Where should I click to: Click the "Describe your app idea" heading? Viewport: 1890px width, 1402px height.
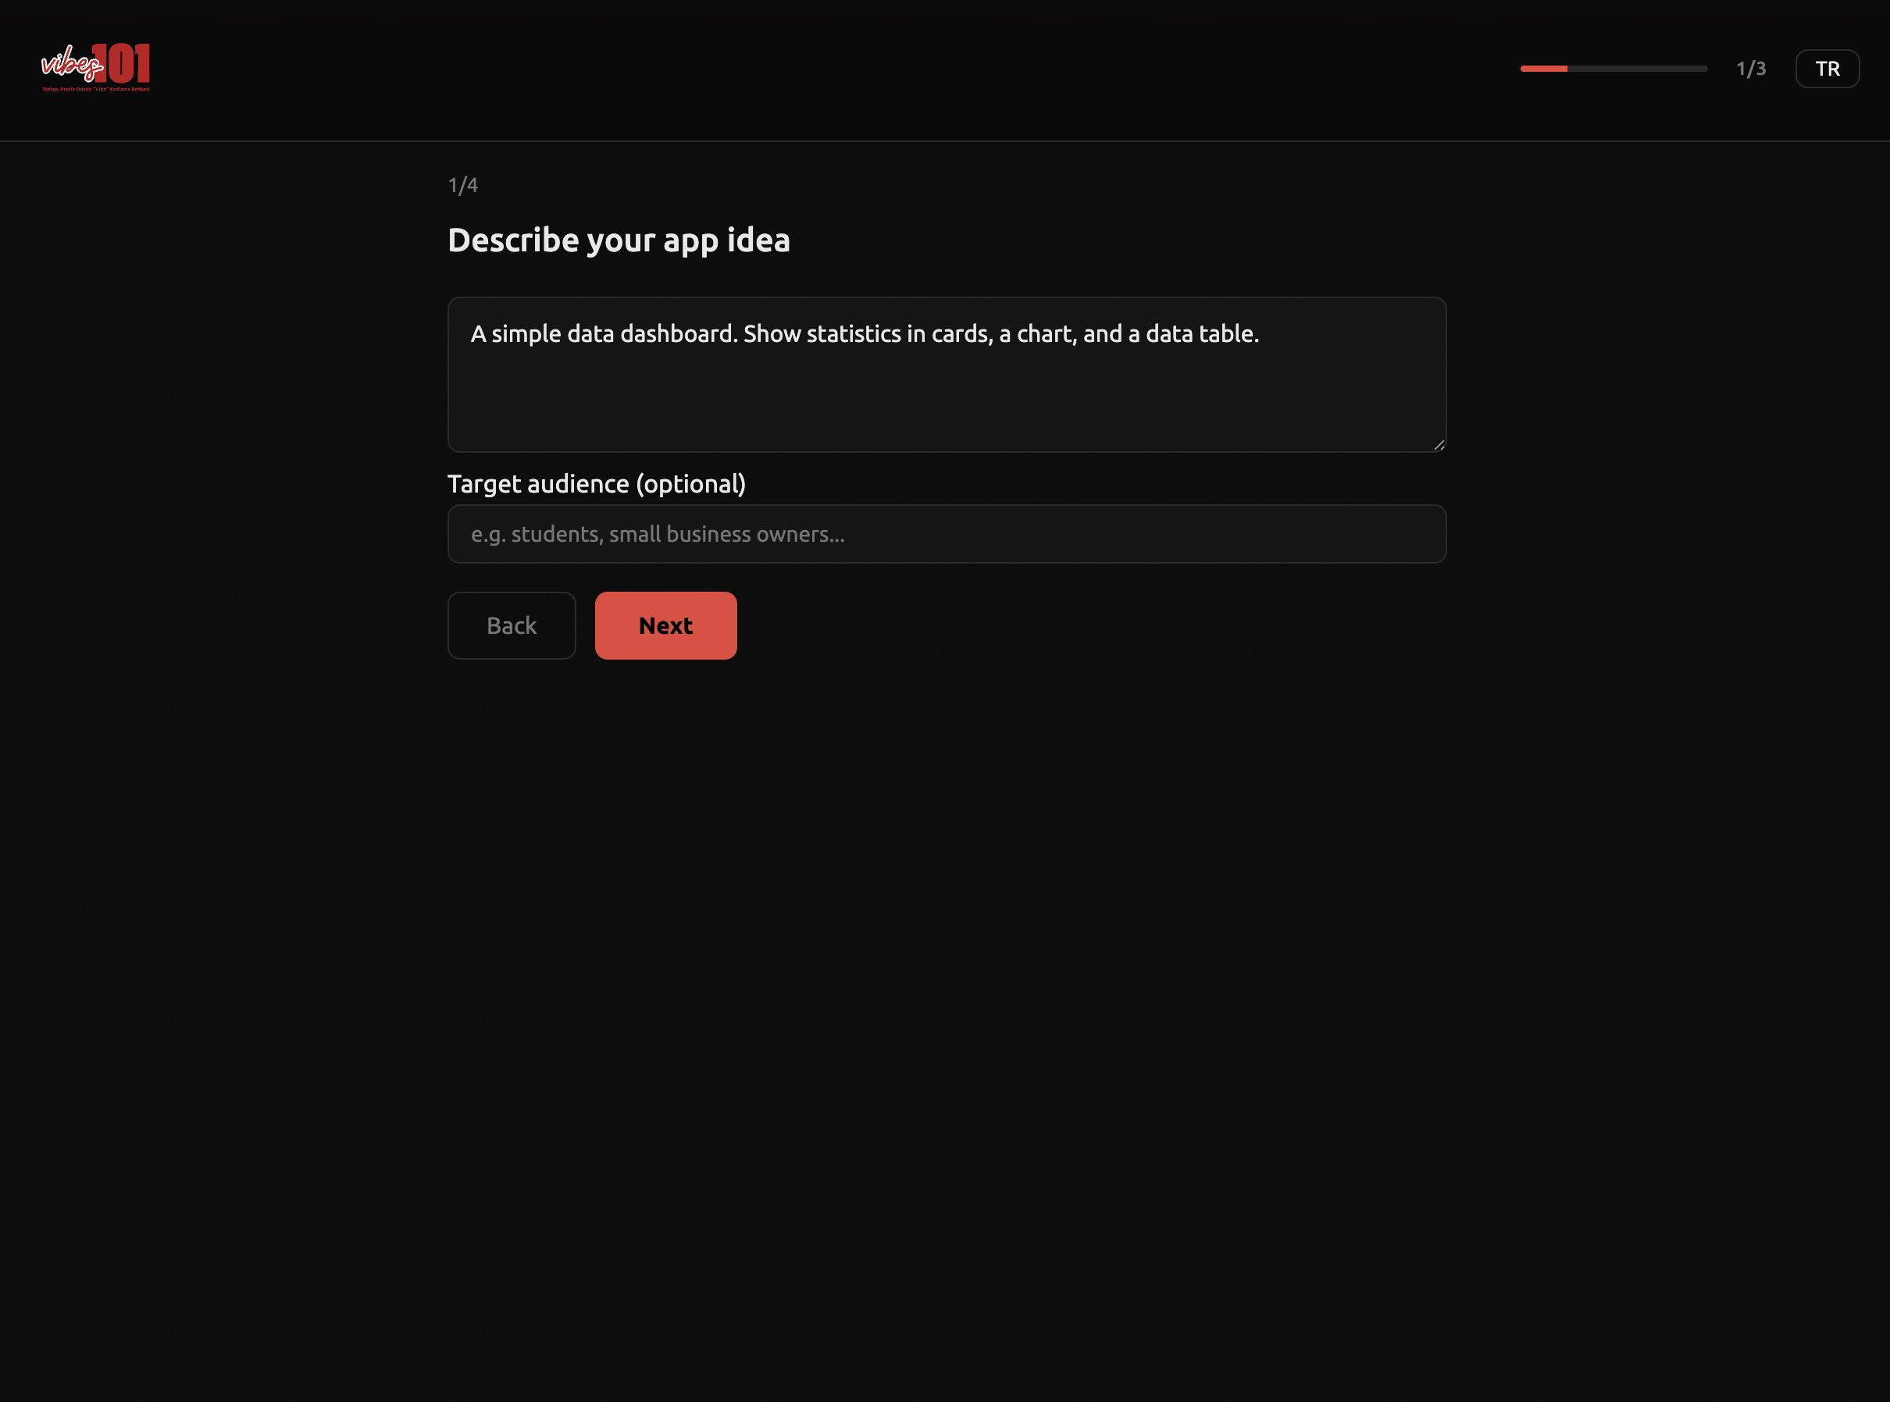coord(618,240)
